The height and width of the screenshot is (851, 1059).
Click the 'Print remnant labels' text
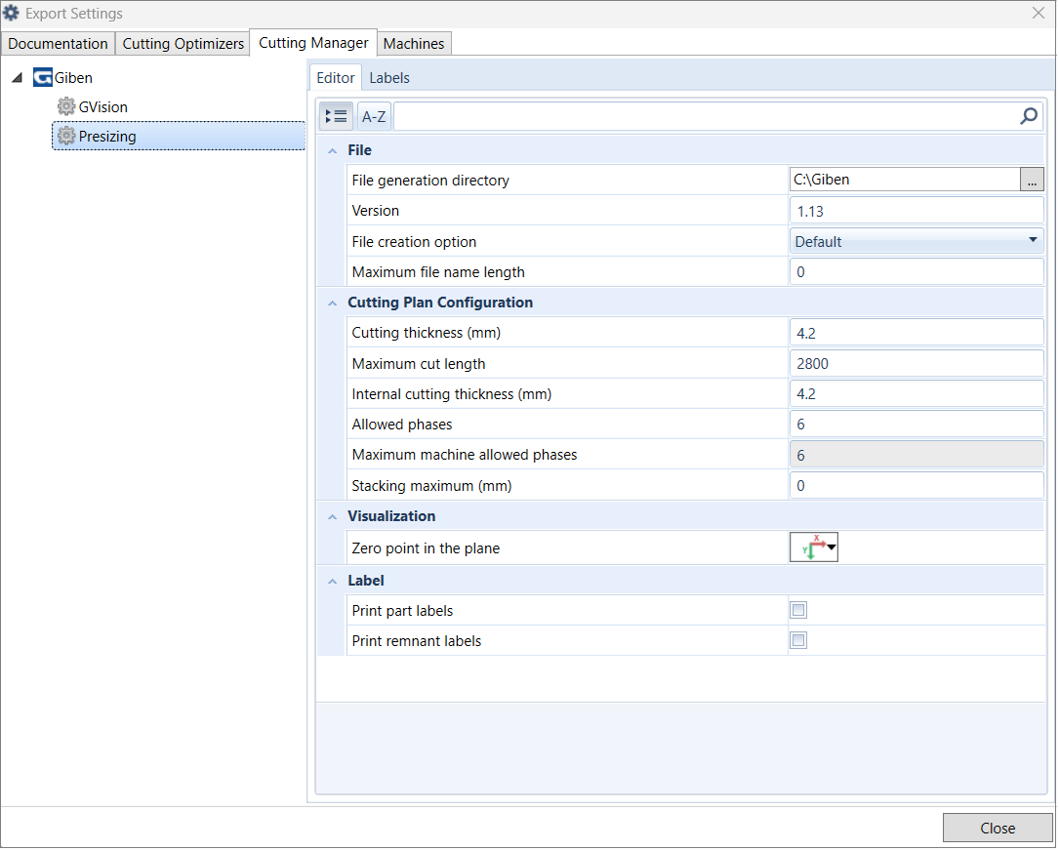[x=417, y=641]
